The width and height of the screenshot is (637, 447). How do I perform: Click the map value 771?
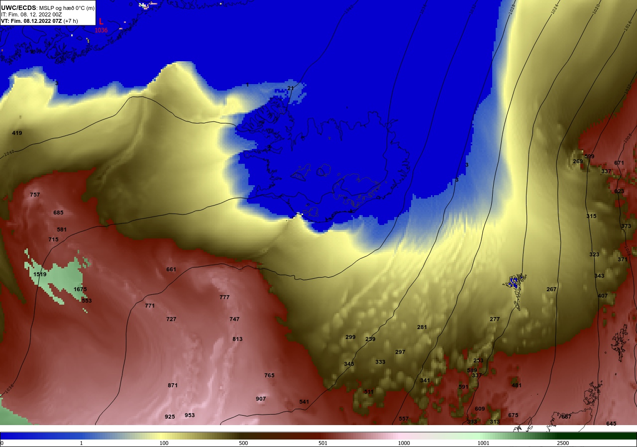tap(150, 306)
